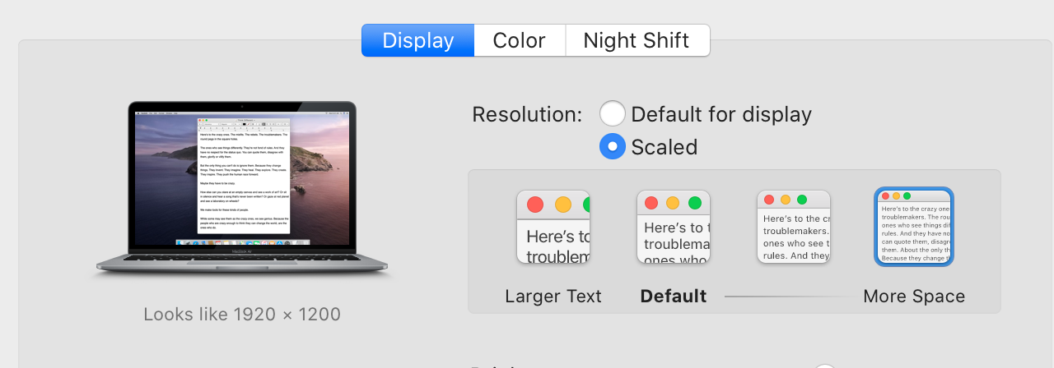The height and width of the screenshot is (368, 1054).
Task: Click the bold Default label
Action: click(x=674, y=296)
